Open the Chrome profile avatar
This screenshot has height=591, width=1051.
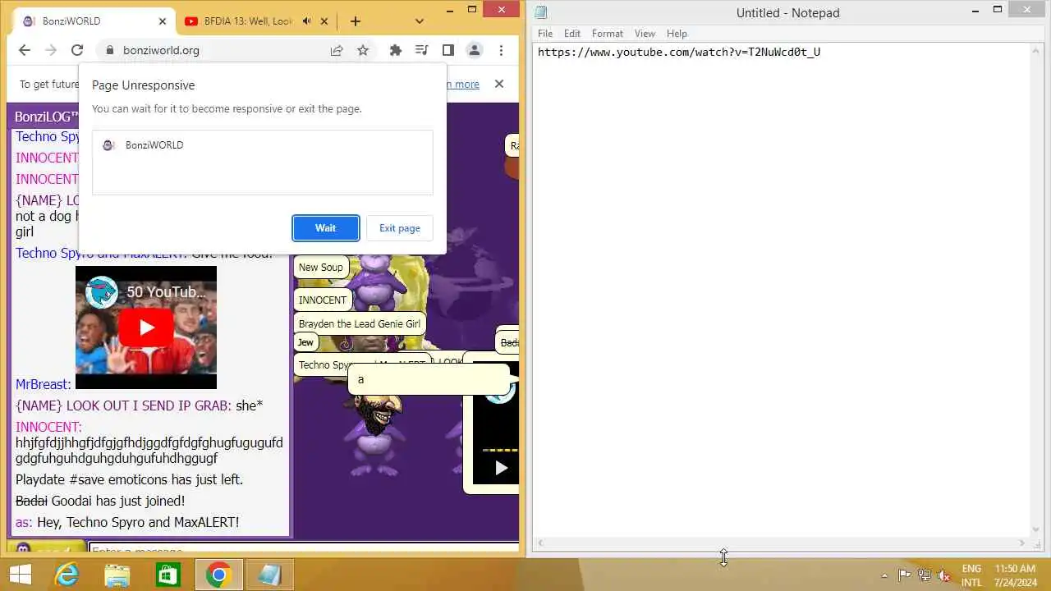click(x=474, y=50)
